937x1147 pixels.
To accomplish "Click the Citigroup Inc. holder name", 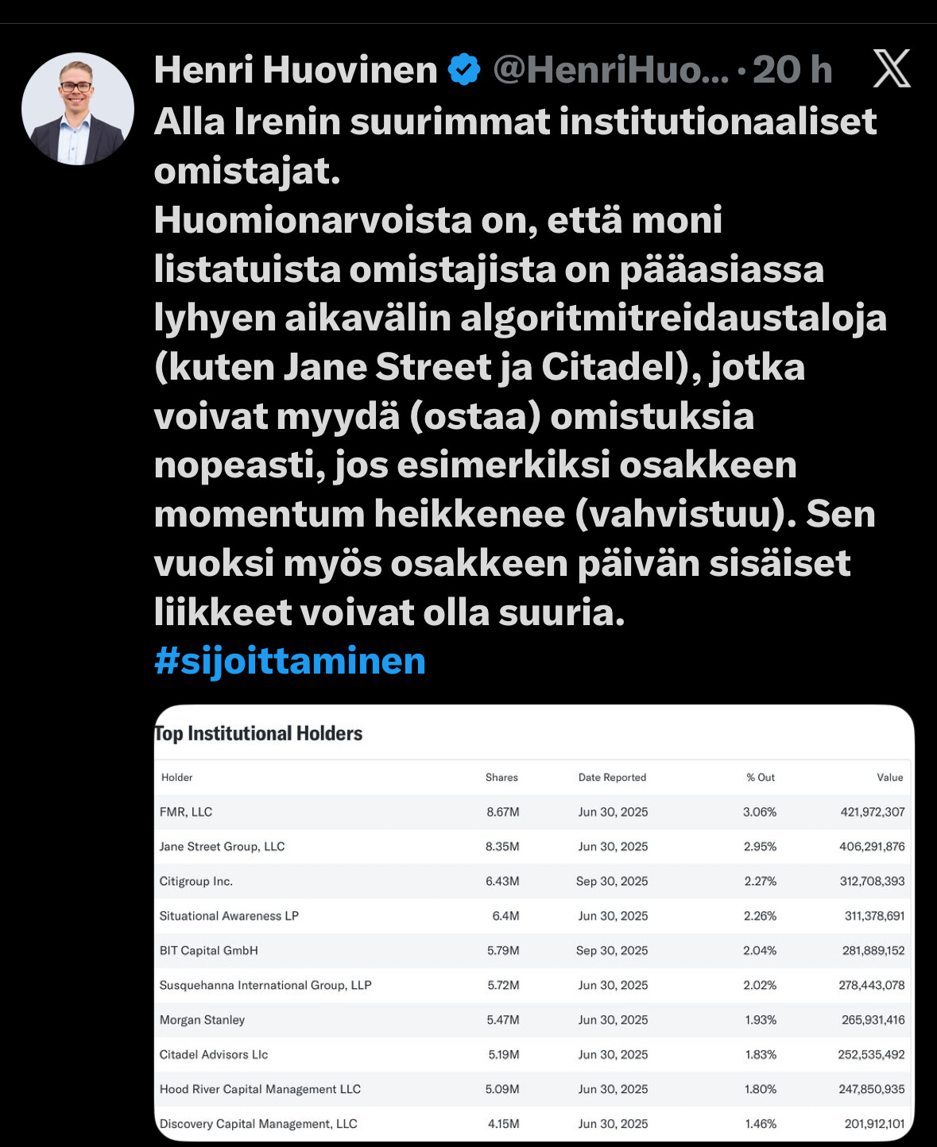I will (196, 882).
